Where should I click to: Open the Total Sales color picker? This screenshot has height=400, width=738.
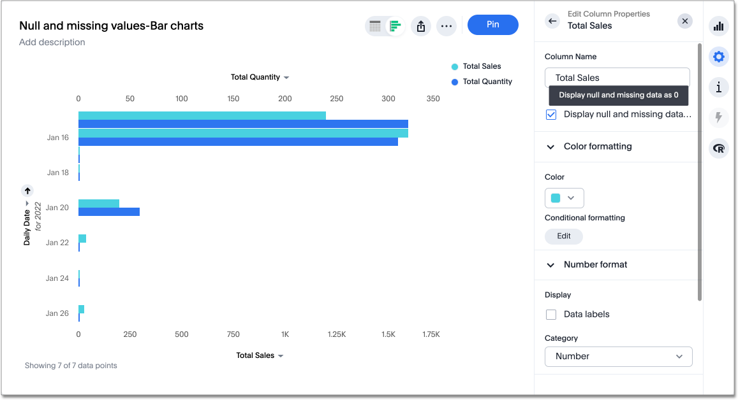564,197
